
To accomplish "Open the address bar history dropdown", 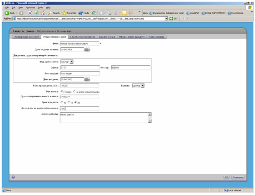I will [x=167, y=19].
